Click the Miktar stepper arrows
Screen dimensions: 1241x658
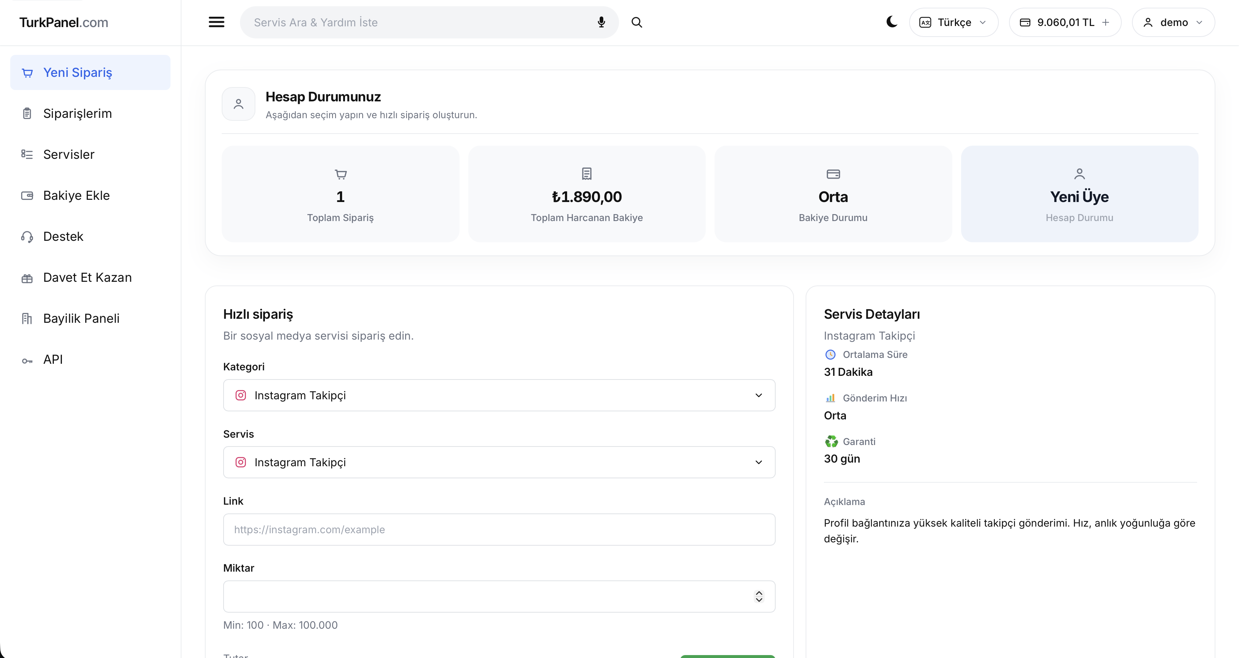coord(759,596)
